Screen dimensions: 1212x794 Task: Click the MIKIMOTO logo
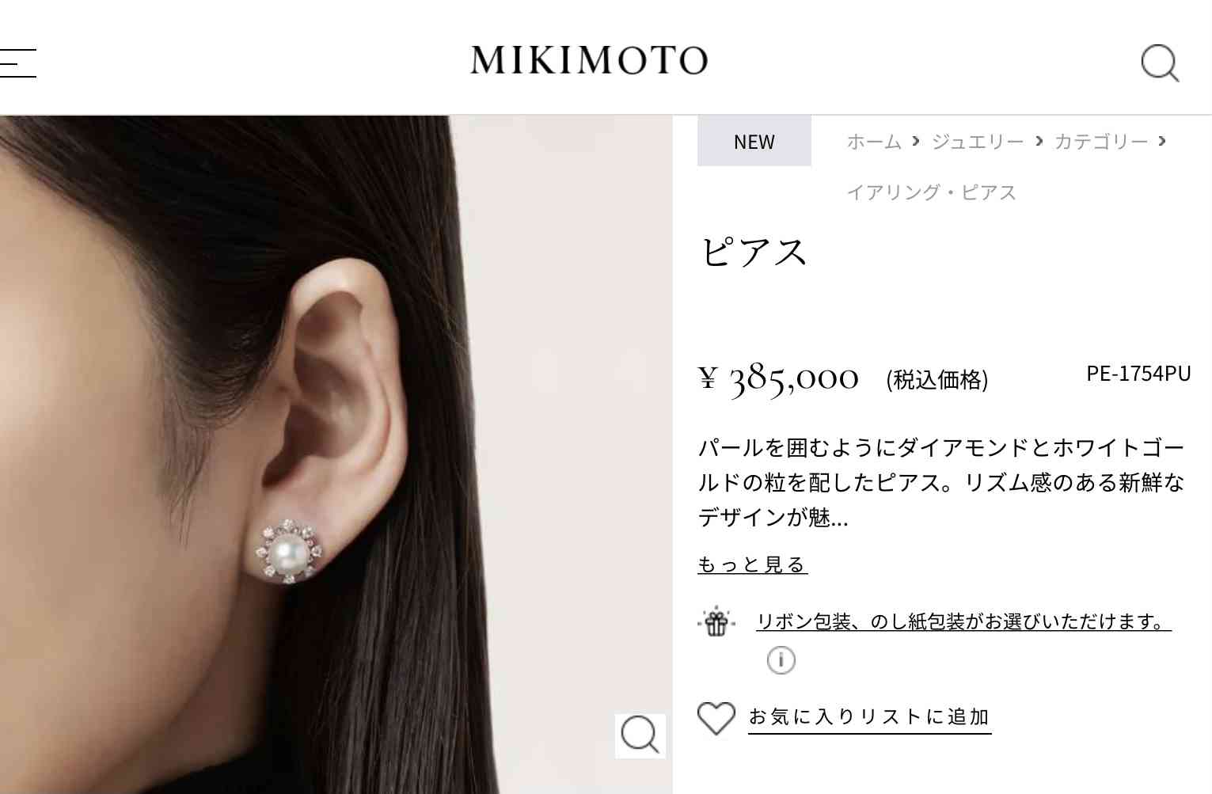[x=589, y=60]
